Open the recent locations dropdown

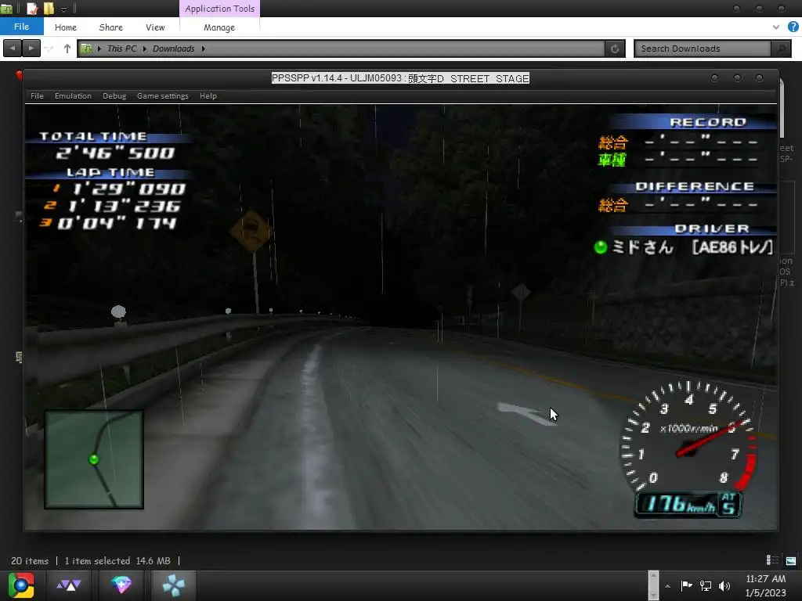(x=49, y=49)
